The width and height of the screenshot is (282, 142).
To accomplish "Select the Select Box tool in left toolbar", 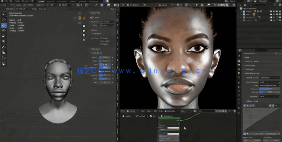I will tap(3, 14).
